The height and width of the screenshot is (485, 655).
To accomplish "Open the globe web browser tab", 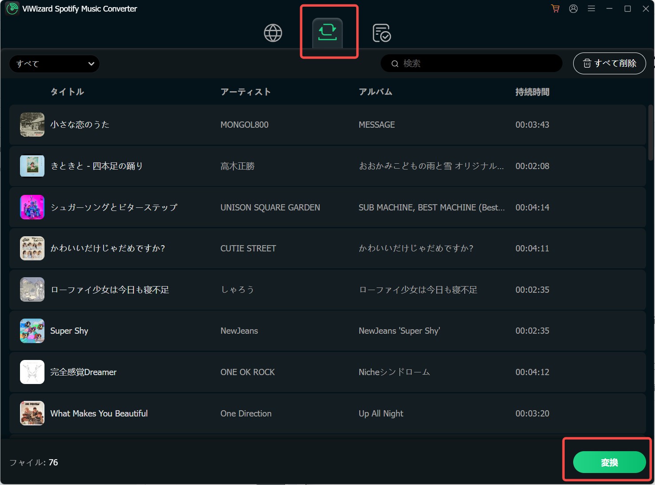I will pyautogui.click(x=273, y=33).
